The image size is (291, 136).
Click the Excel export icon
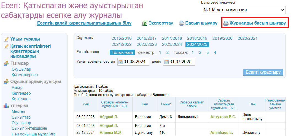(x=145, y=23)
